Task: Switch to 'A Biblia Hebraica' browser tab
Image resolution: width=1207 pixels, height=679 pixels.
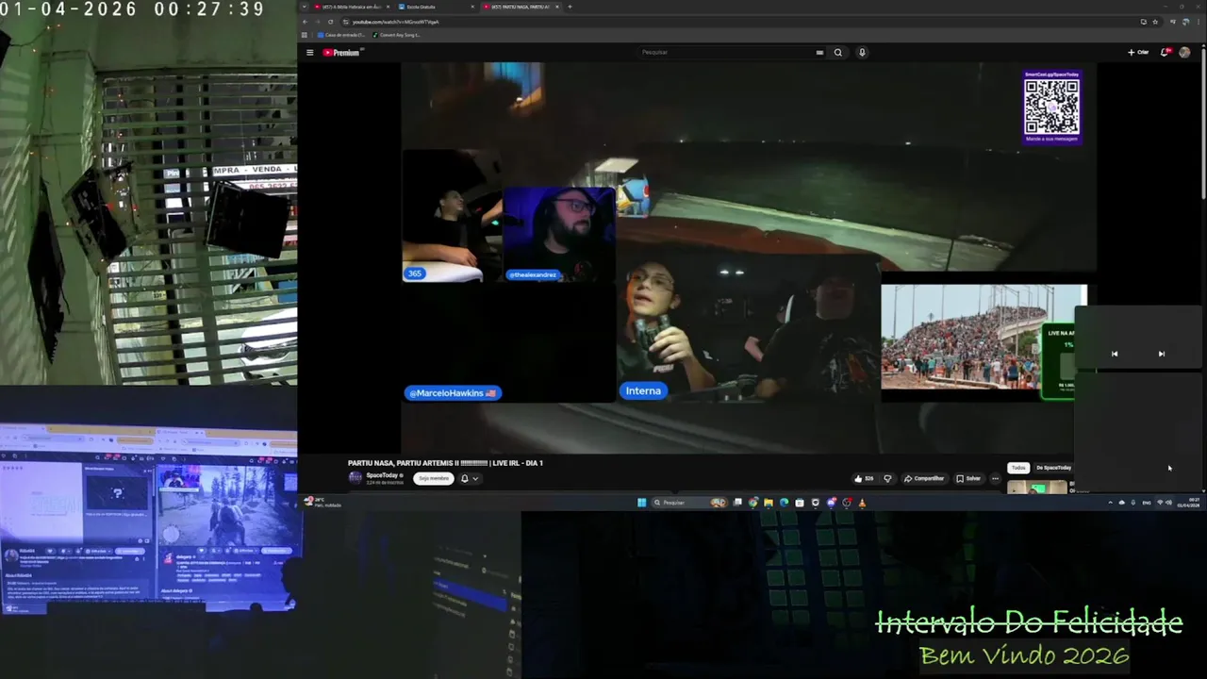Action: [351, 7]
